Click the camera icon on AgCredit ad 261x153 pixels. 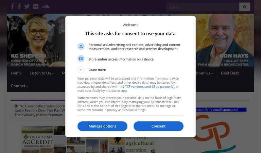(x=153, y=151)
